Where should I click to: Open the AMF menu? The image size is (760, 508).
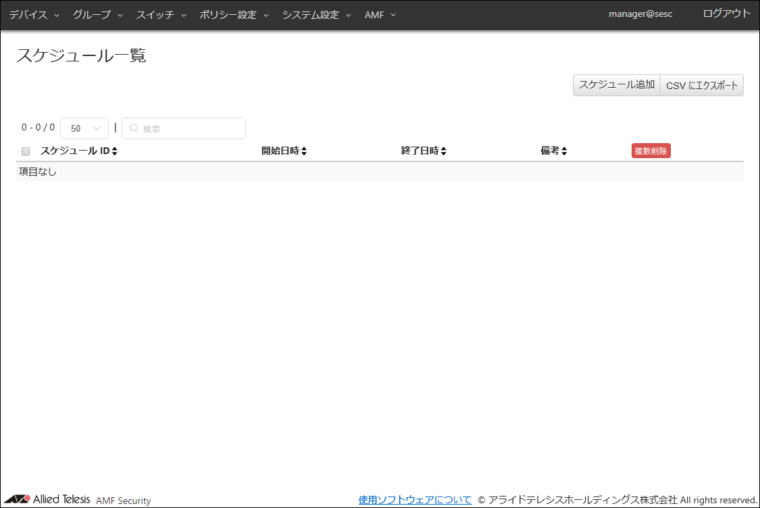(380, 15)
